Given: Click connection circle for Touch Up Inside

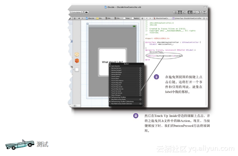Looking at the screenshot, I should [140, 91].
